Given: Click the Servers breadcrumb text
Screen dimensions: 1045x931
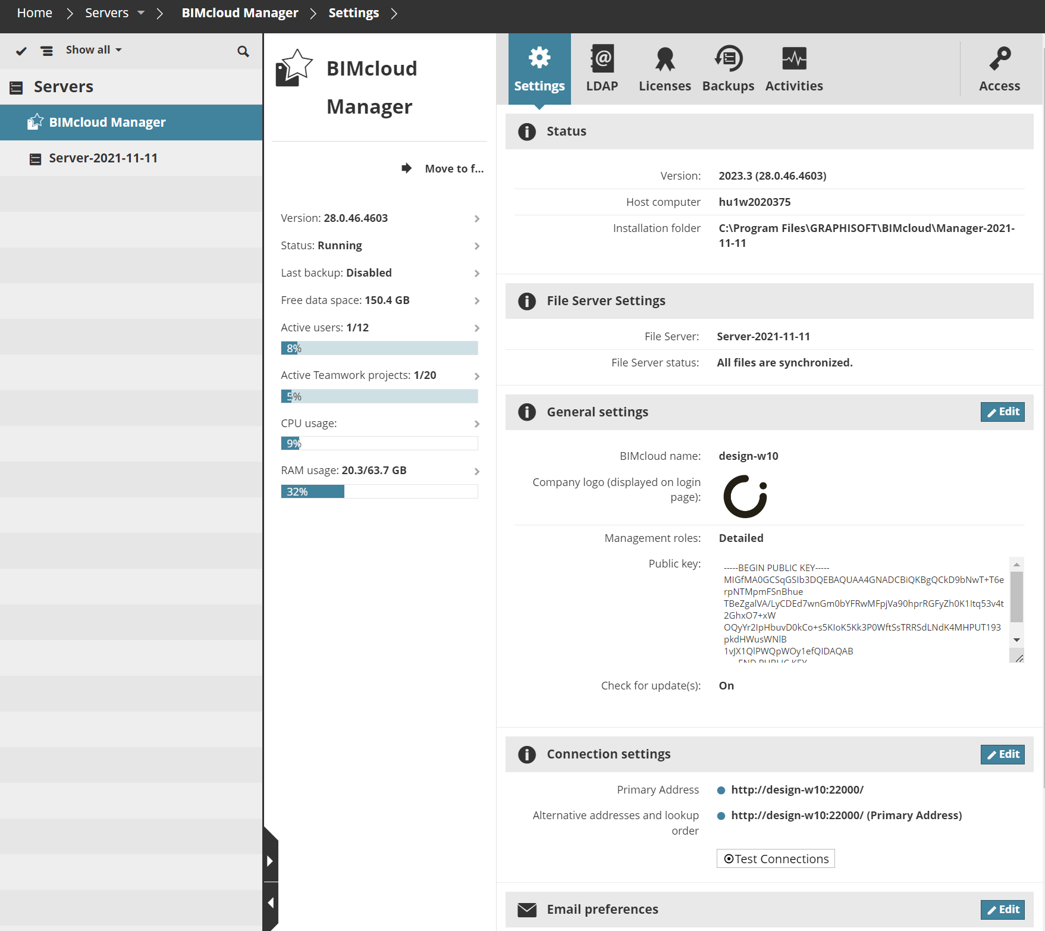Looking at the screenshot, I should tap(106, 13).
